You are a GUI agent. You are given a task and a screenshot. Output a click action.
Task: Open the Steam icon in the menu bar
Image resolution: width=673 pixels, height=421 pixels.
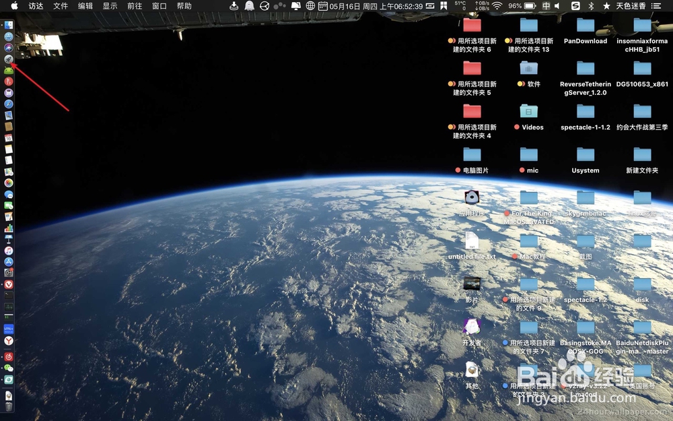point(576,7)
